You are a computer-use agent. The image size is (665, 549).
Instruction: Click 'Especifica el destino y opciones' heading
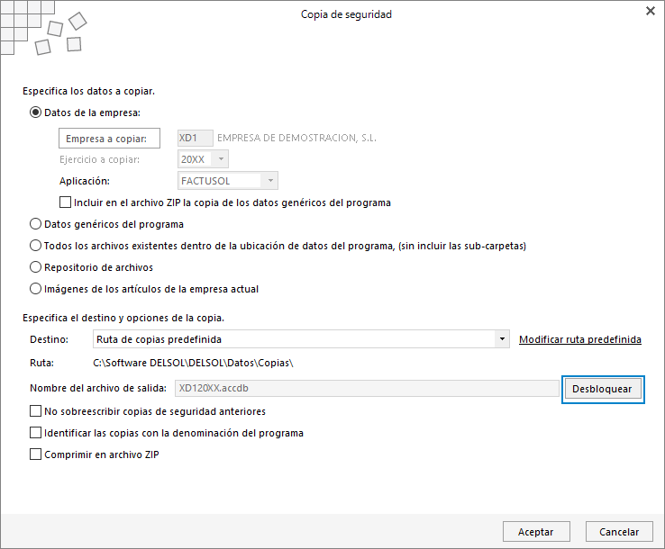pos(123,318)
